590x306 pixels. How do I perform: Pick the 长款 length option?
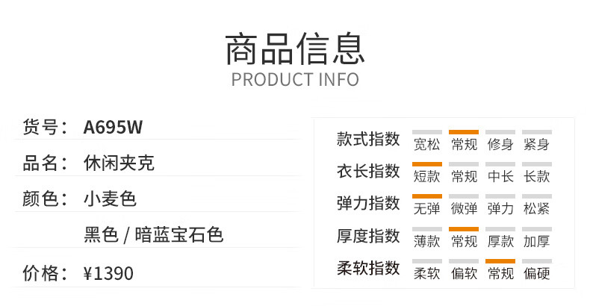[x=536, y=176]
